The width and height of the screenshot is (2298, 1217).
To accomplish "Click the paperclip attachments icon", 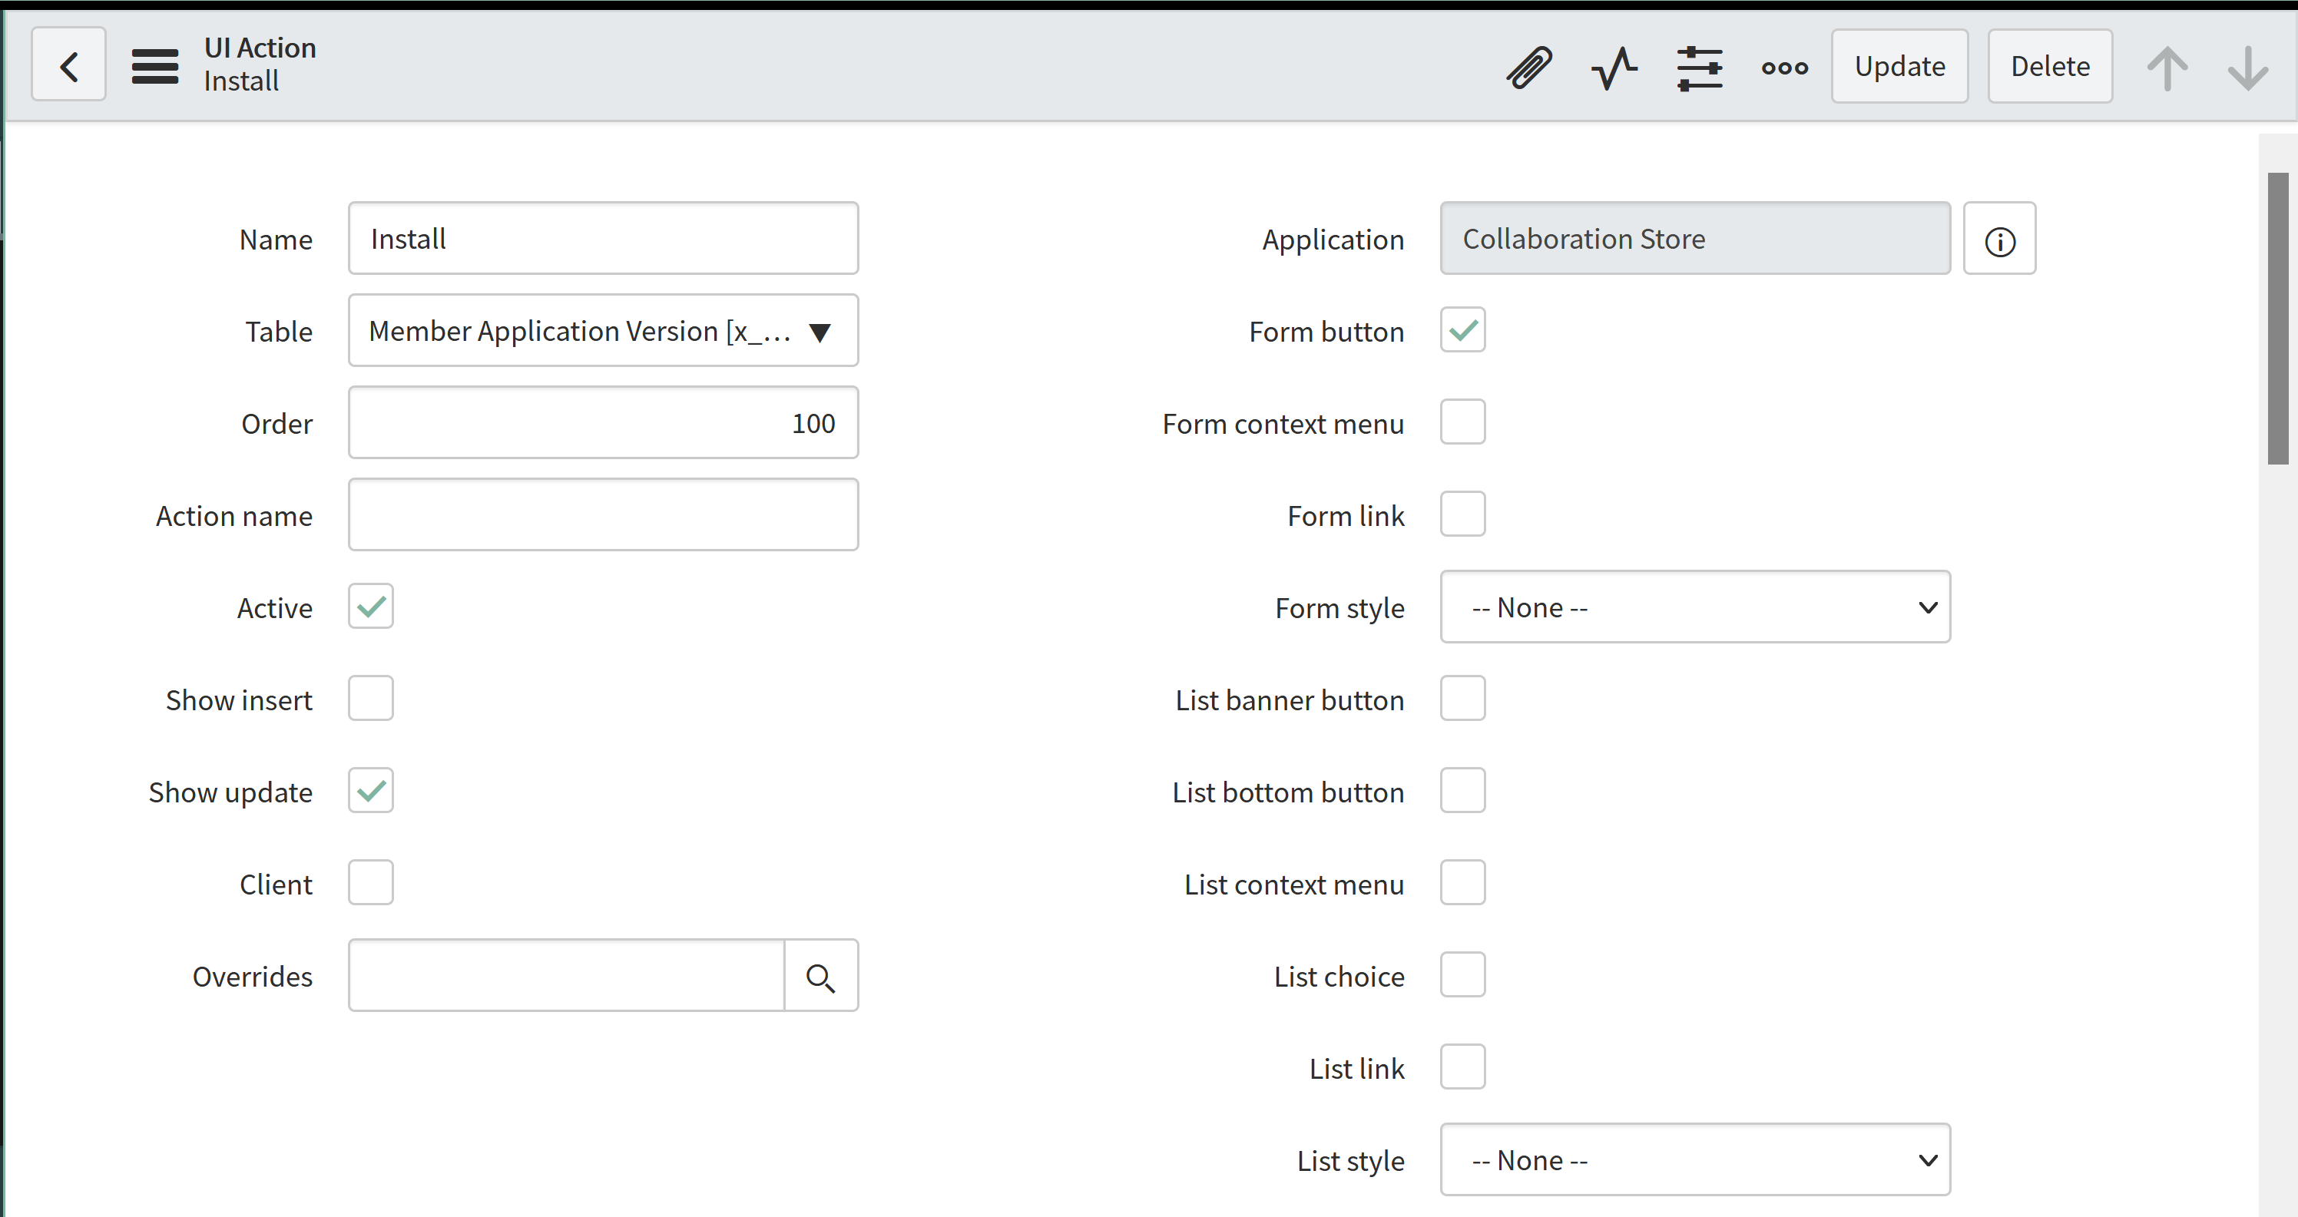I will coord(1529,68).
